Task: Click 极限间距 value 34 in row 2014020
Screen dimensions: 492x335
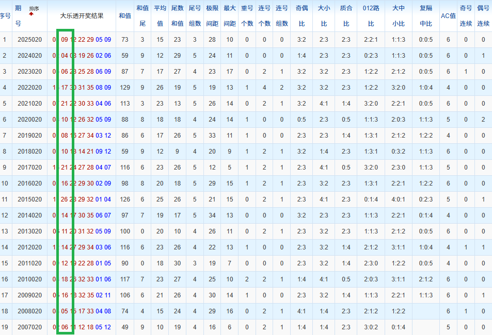Action: tap(212, 215)
